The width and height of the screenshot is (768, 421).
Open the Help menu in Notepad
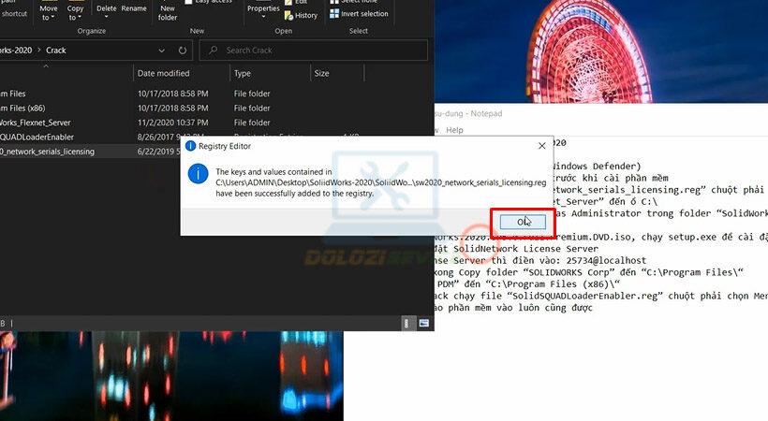pos(454,130)
